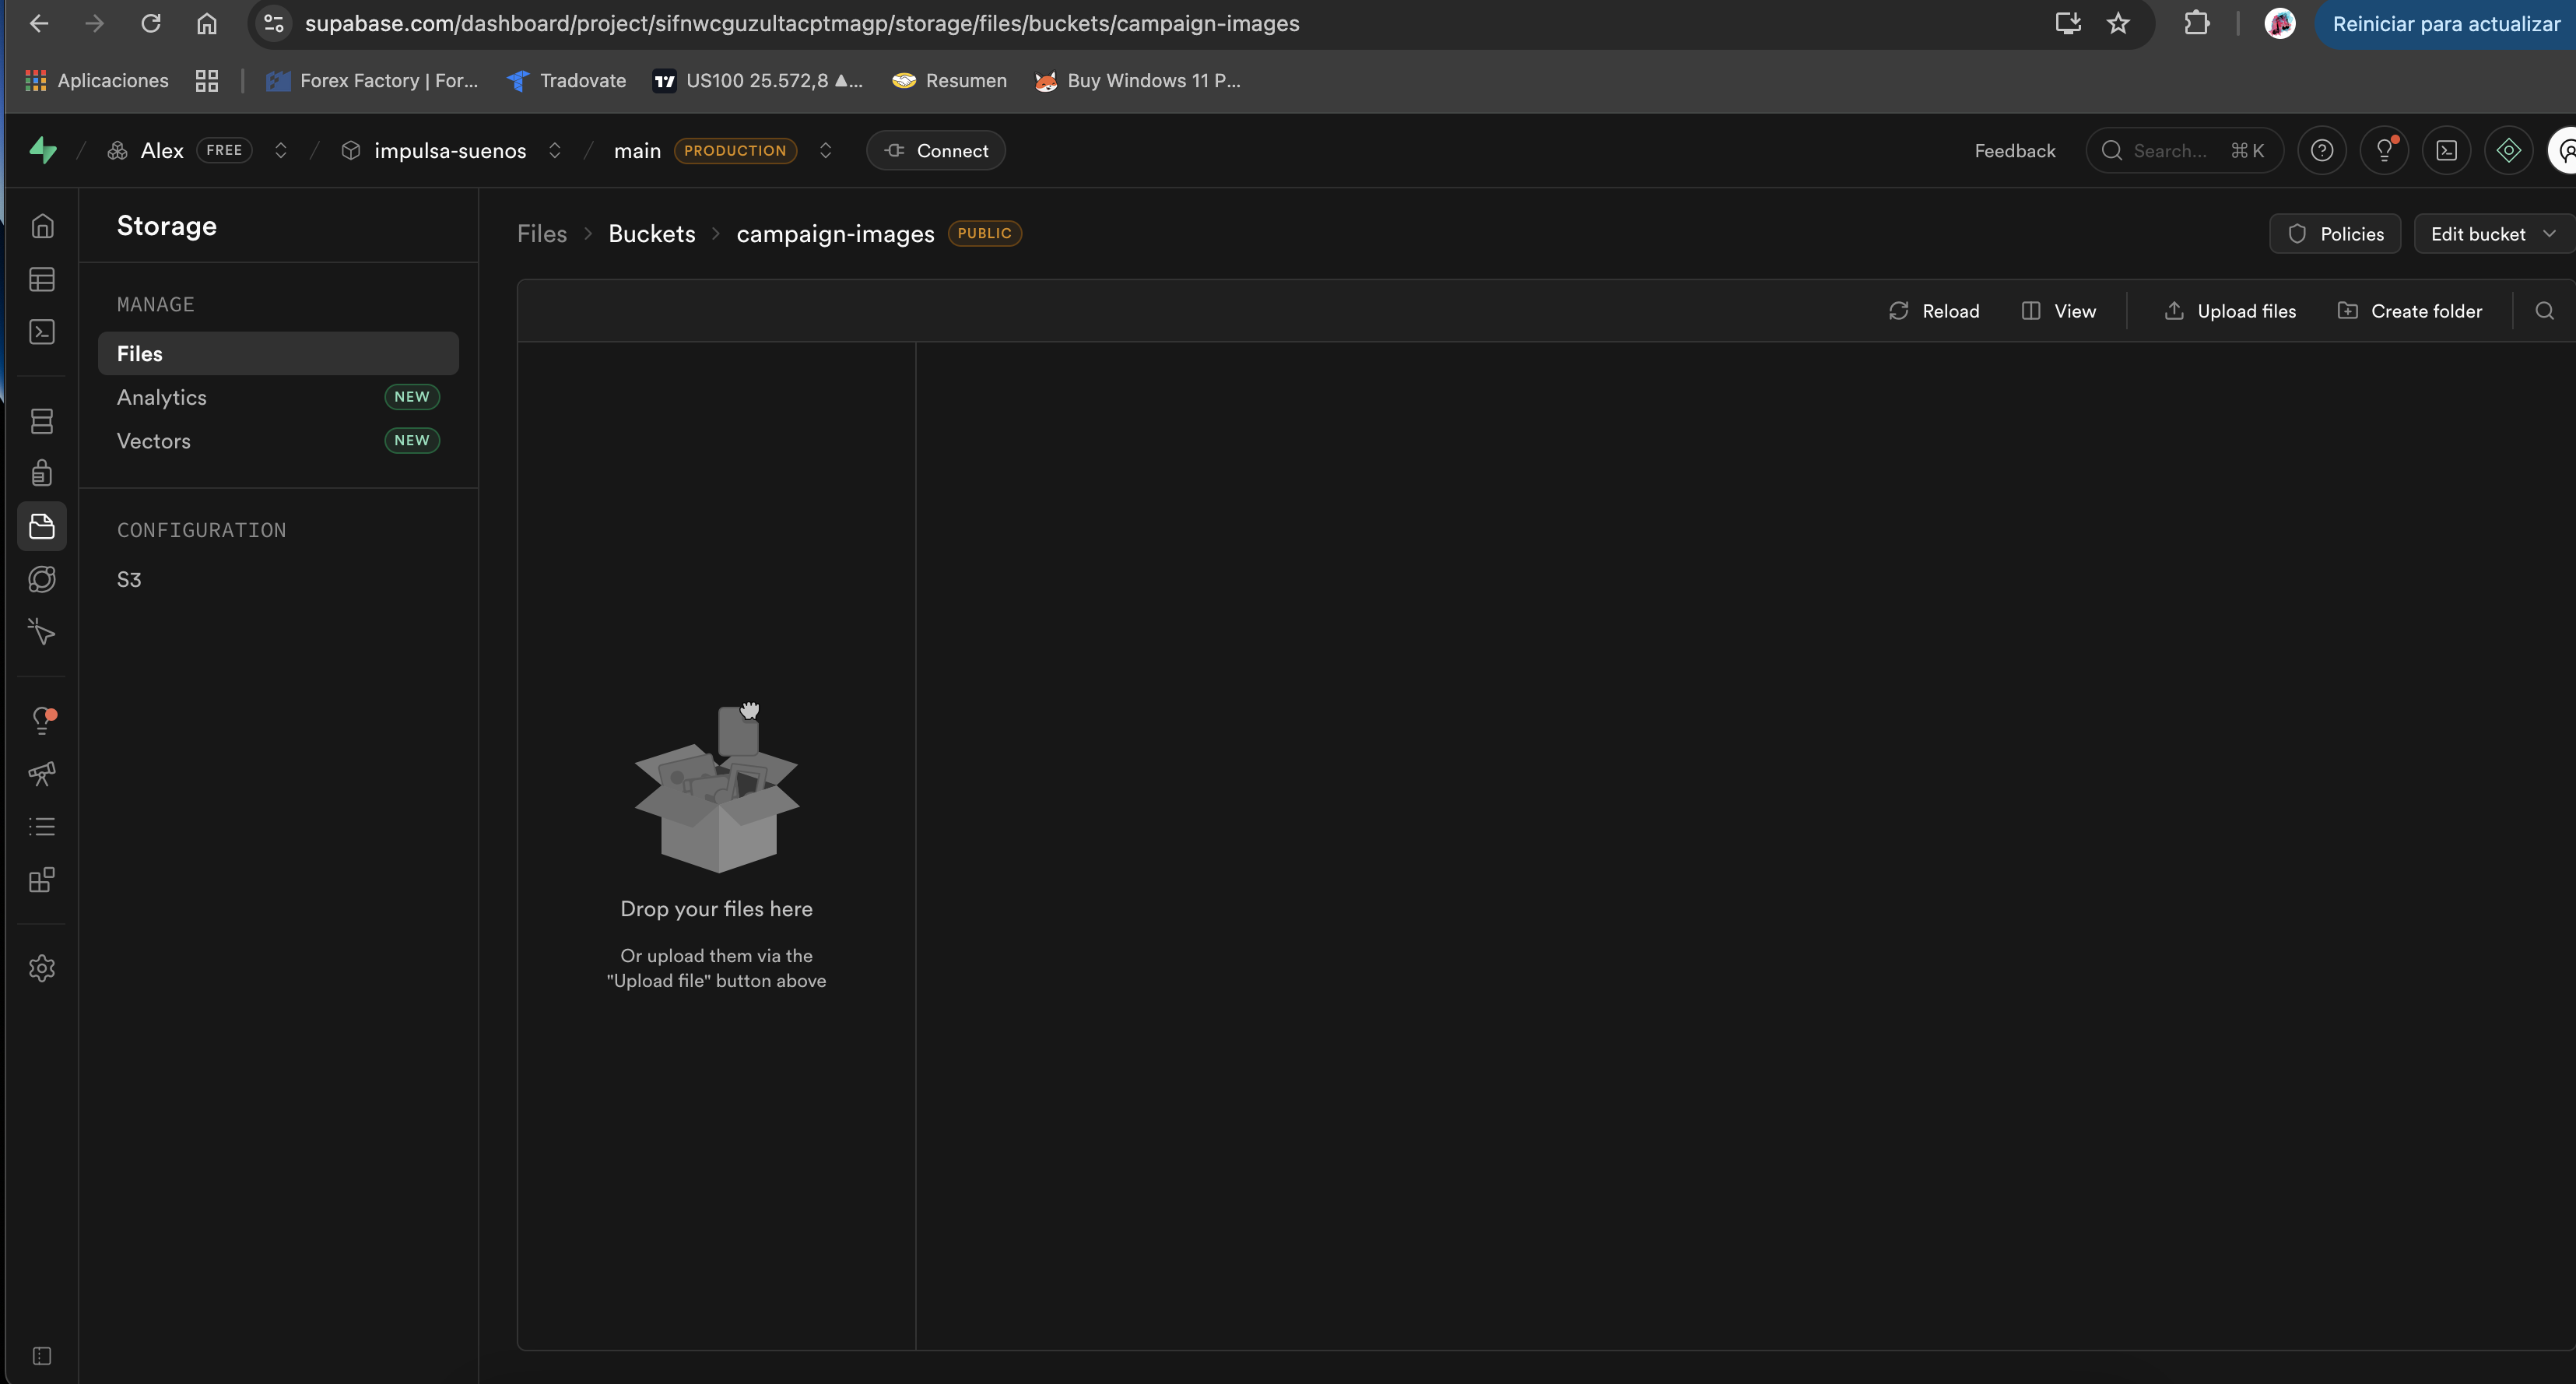This screenshot has width=2576, height=1384.
Task: Expand the impulsa-suenos project switcher
Action: [555, 150]
